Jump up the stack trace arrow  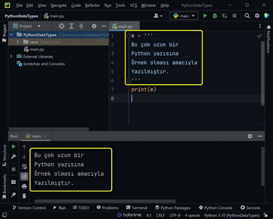[x=24, y=147]
